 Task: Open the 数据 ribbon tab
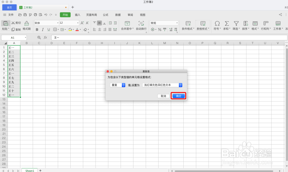(x=118, y=15)
